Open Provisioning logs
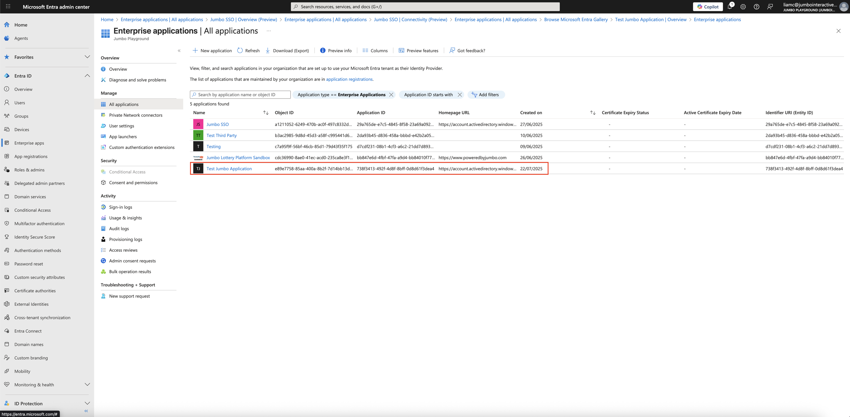The height and width of the screenshot is (417, 850). click(x=126, y=240)
